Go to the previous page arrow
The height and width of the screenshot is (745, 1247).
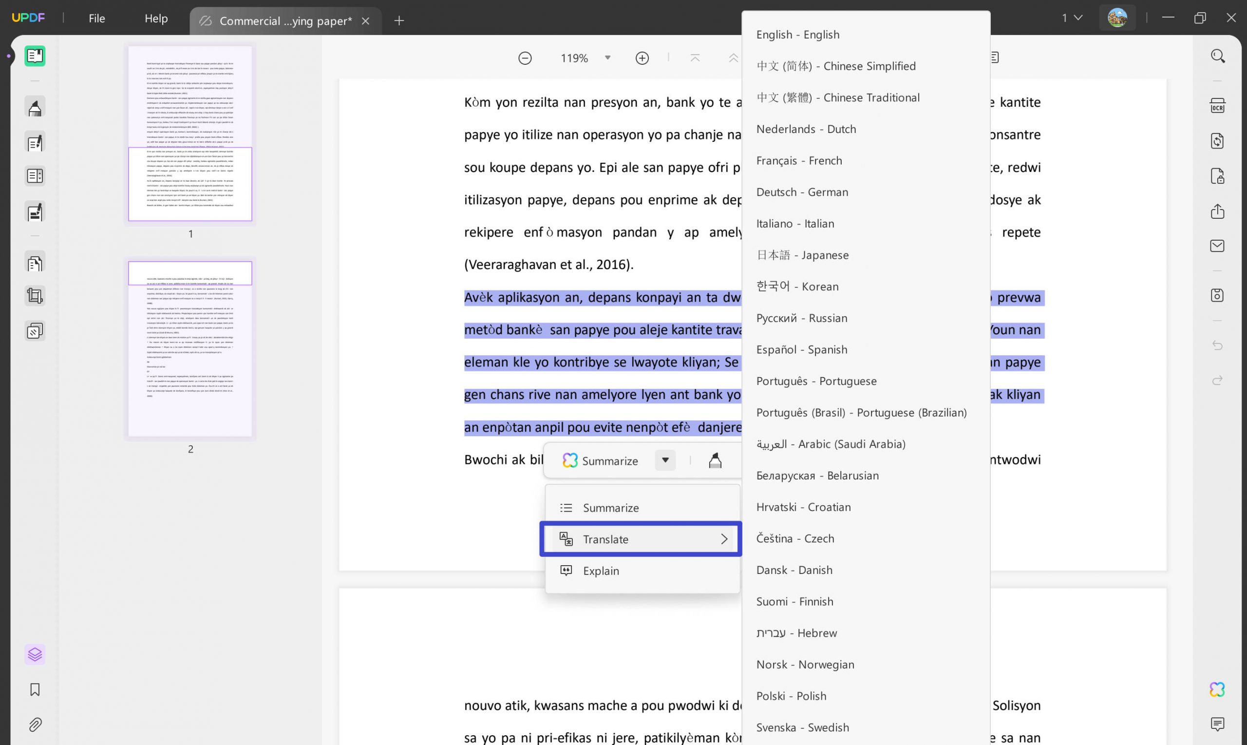click(733, 58)
